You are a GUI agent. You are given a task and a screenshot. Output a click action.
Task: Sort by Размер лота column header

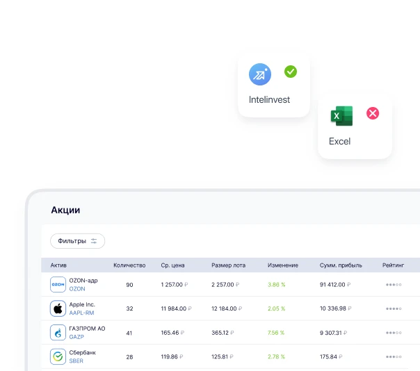tap(228, 265)
